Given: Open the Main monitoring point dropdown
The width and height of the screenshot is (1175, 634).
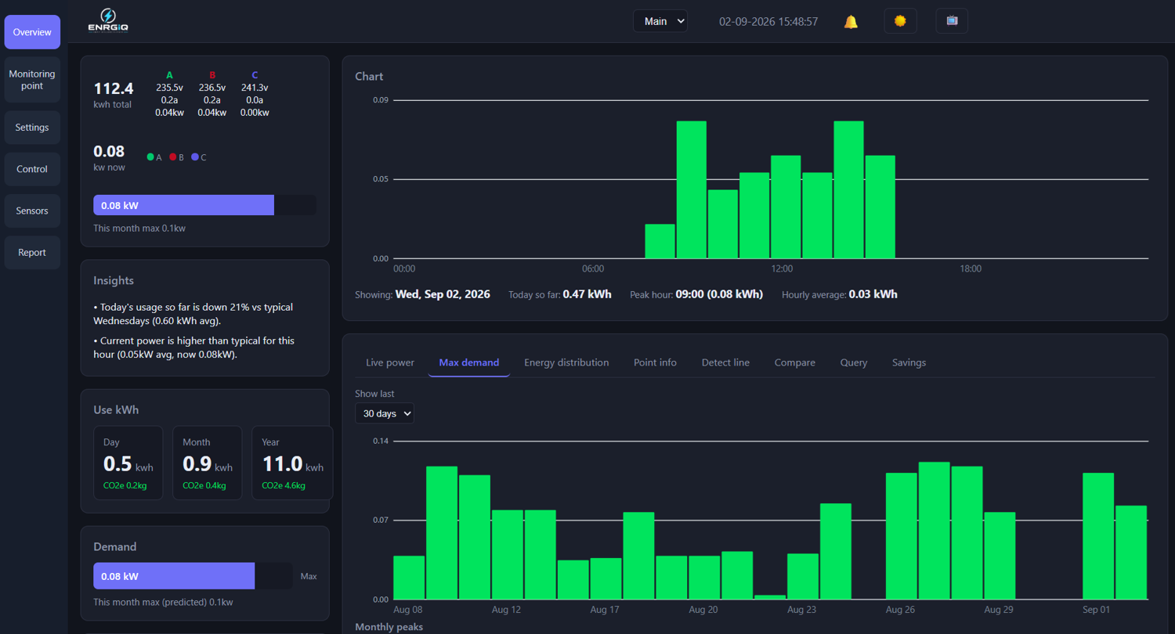Looking at the screenshot, I should pyautogui.click(x=660, y=21).
